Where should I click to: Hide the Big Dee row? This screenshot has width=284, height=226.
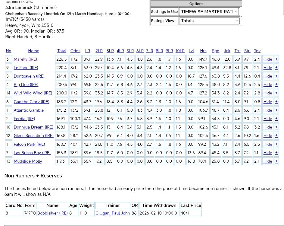[267, 84]
